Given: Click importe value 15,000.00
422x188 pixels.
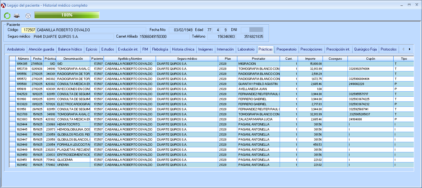Looking at the screenshot, I should [310, 64].
